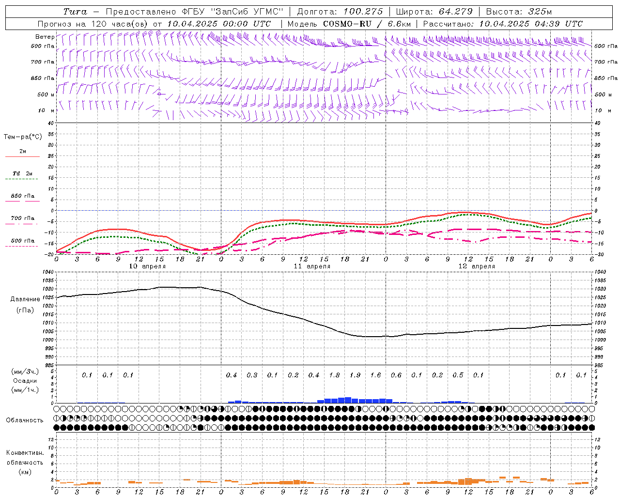Select the "Давление" pressure label
This screenshot has height=496, width=620.
click(x=25, y=299)
